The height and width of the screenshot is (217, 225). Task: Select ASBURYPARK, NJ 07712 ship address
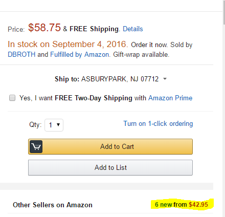(120, 79)
